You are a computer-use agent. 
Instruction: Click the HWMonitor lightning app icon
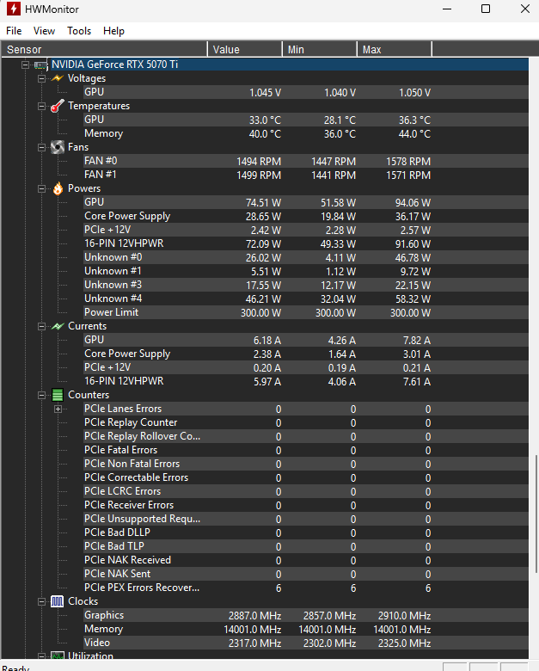[x=13, y=9]
